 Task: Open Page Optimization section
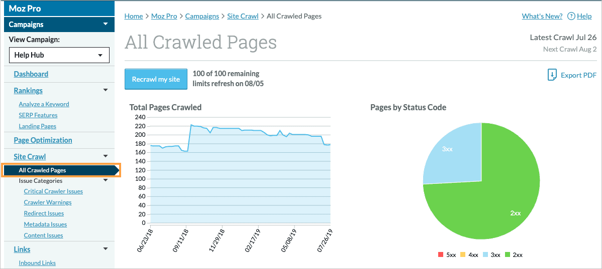(x=43, y=140)
